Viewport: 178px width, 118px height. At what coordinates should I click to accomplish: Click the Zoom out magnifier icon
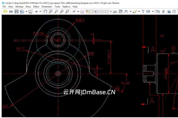(x=56, y=12)
